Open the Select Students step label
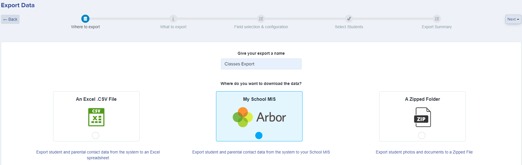The image size is (522, 165). (x=349, y=27)
